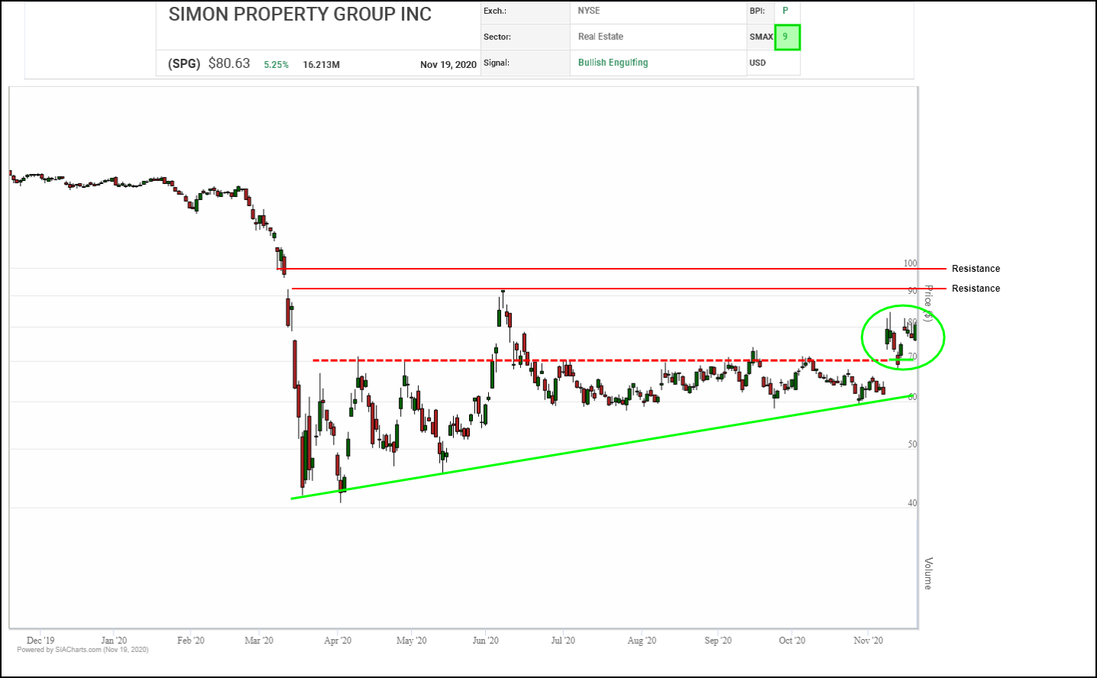
Task: Click the lower Resistance label near 90
Action: (976, 289)
